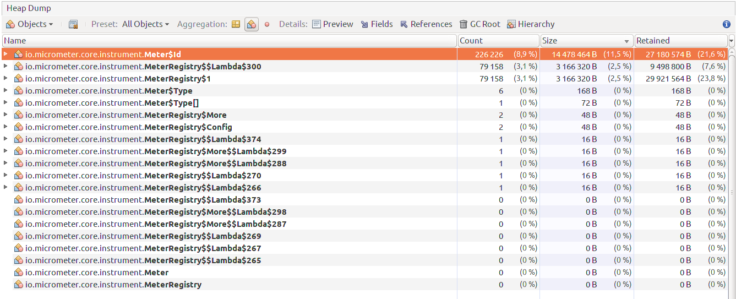Screen dimensions: 736x299
Task: Click the class icon beside MeterRegistry$More$$Lambda$298
Action: [x=18, y=212]
